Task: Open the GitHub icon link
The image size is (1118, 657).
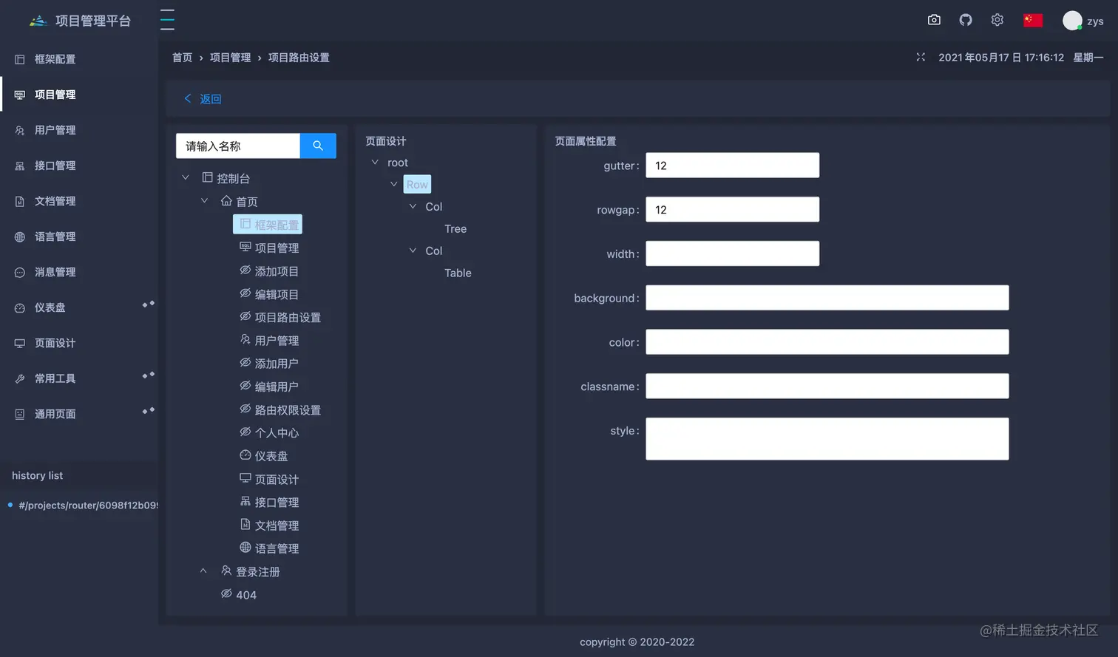Action: click(966, 20)
